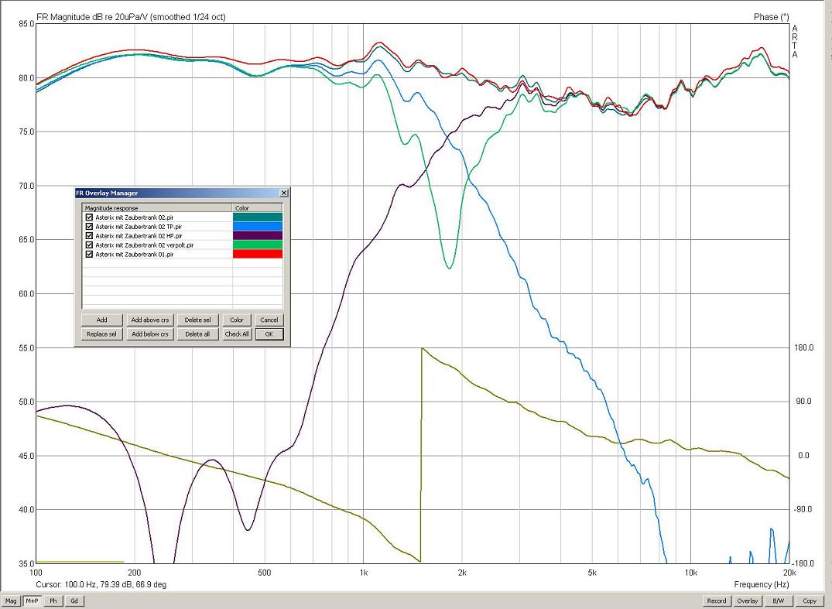Select the purple swatch of 02 HP.pir
Viewport: 832px width, 609px height.
[257, 235]
